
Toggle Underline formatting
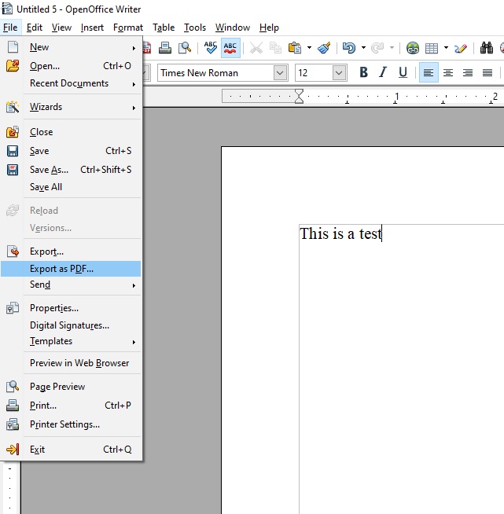[x=403, y=72]
